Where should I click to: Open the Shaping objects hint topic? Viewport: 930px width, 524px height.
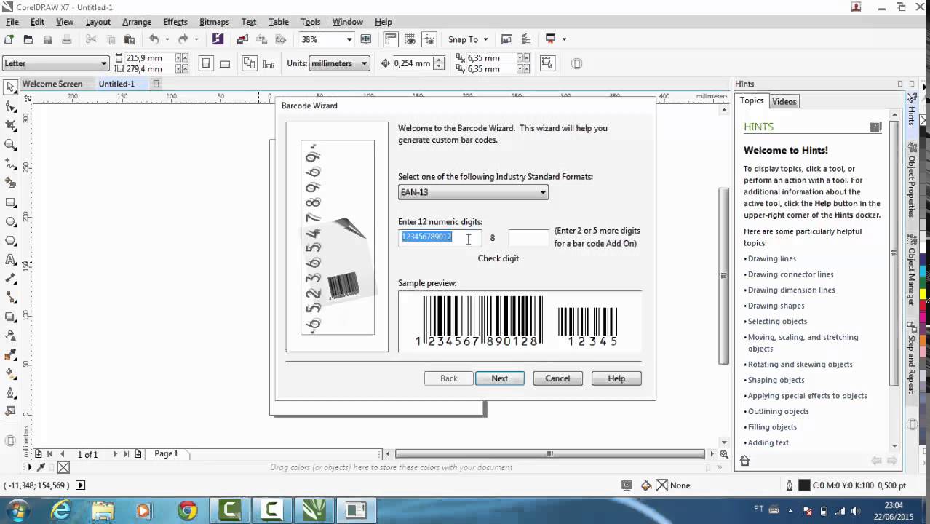(776, 380)
